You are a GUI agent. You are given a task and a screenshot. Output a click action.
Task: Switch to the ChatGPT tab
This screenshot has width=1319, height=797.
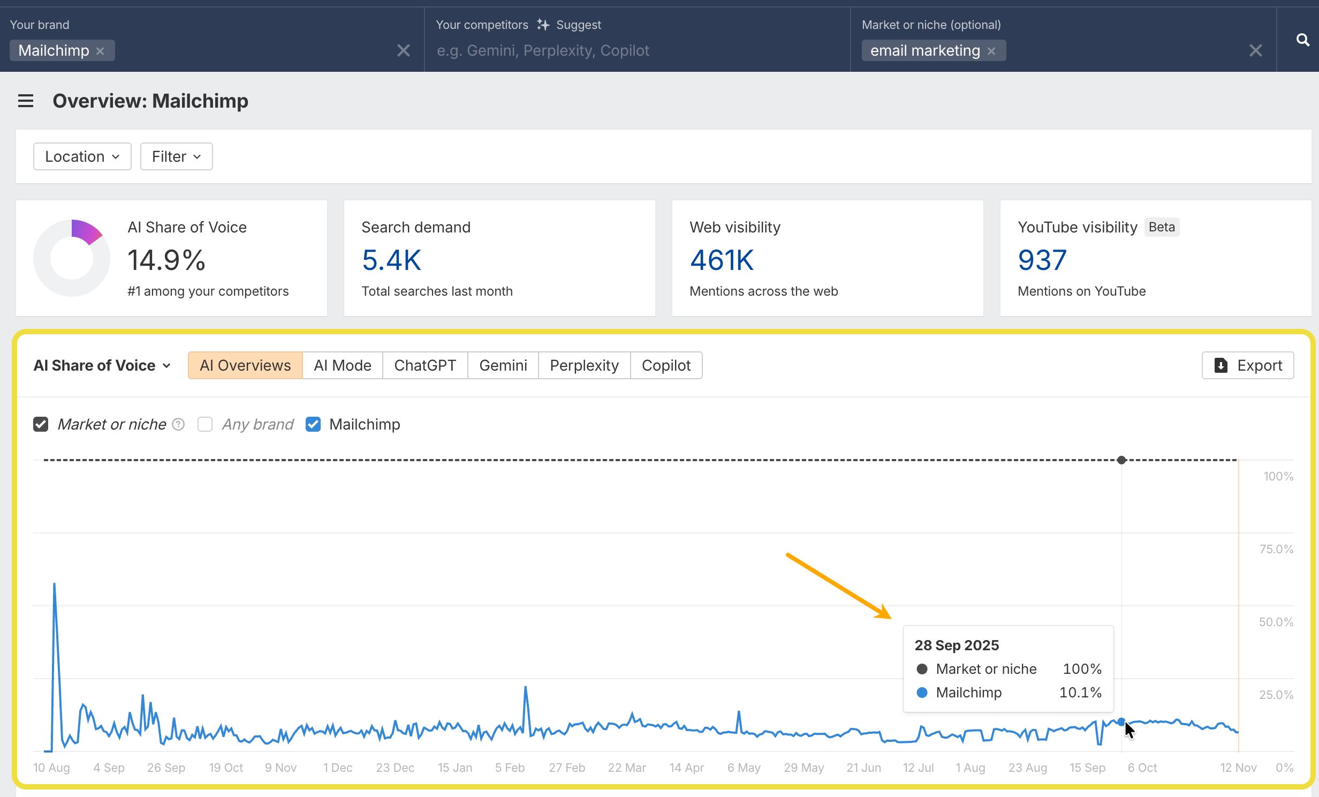[425, 365]
